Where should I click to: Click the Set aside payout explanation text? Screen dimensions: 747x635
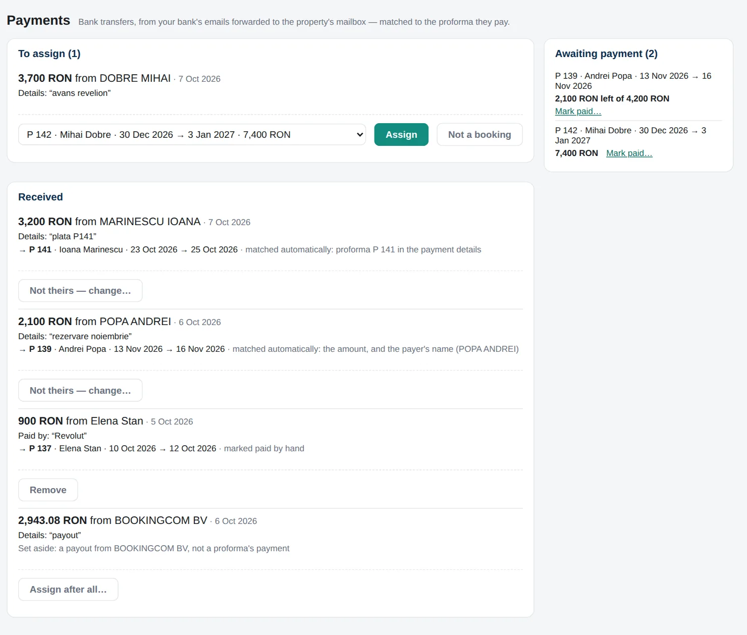(x=154, y=549)
